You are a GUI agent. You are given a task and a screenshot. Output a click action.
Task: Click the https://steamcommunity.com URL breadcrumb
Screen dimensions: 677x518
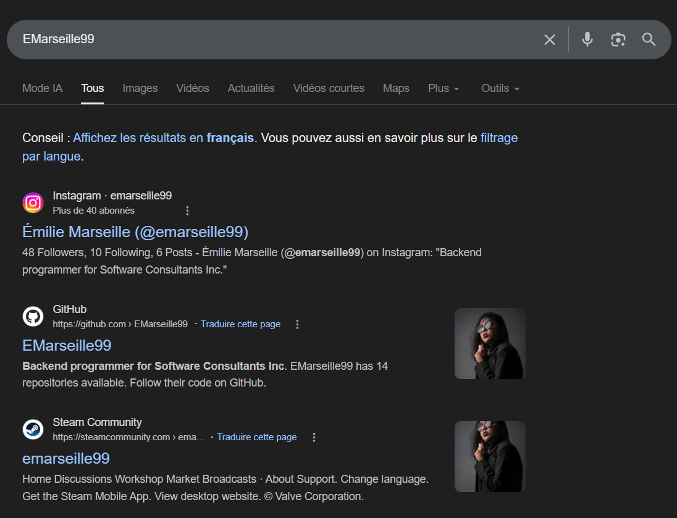128,437
